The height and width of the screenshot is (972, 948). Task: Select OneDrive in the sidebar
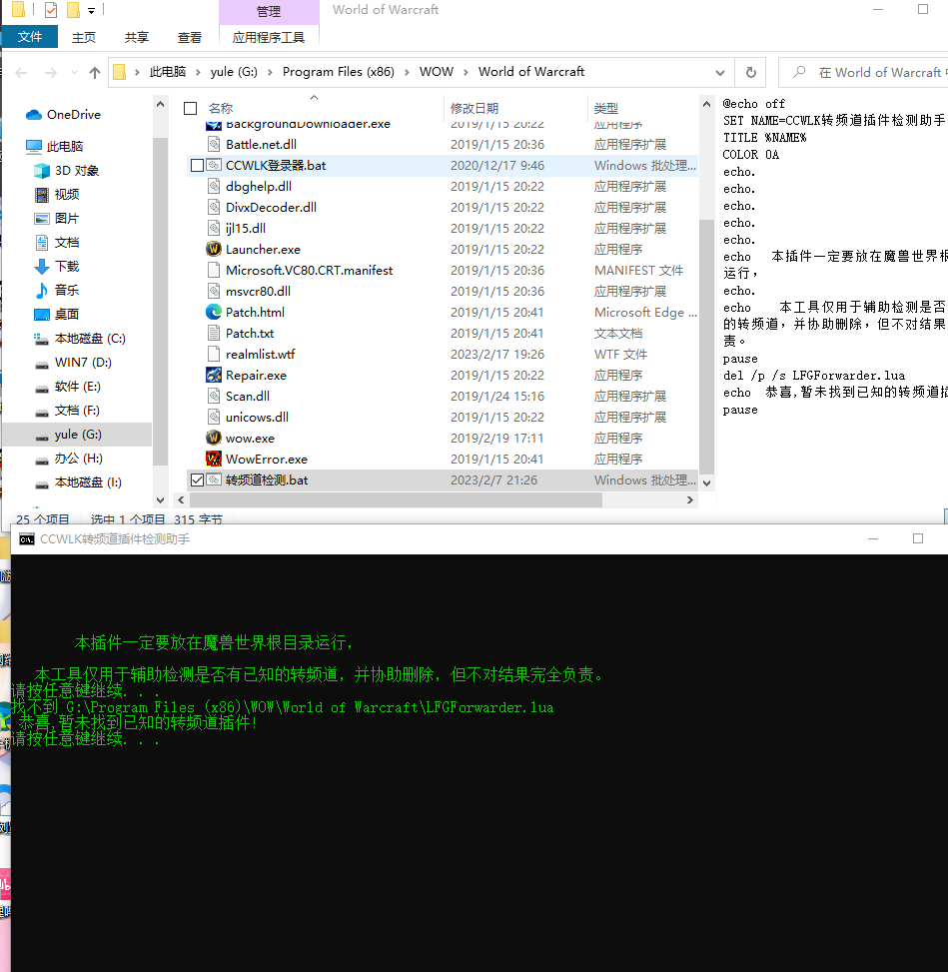coord(70,114)
